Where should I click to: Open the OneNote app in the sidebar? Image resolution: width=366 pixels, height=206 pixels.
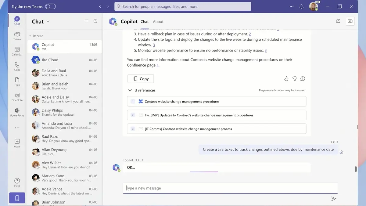click(17, 97)
